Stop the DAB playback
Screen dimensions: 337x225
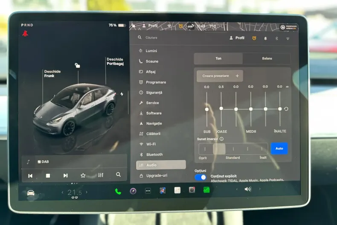click(48, 176)
